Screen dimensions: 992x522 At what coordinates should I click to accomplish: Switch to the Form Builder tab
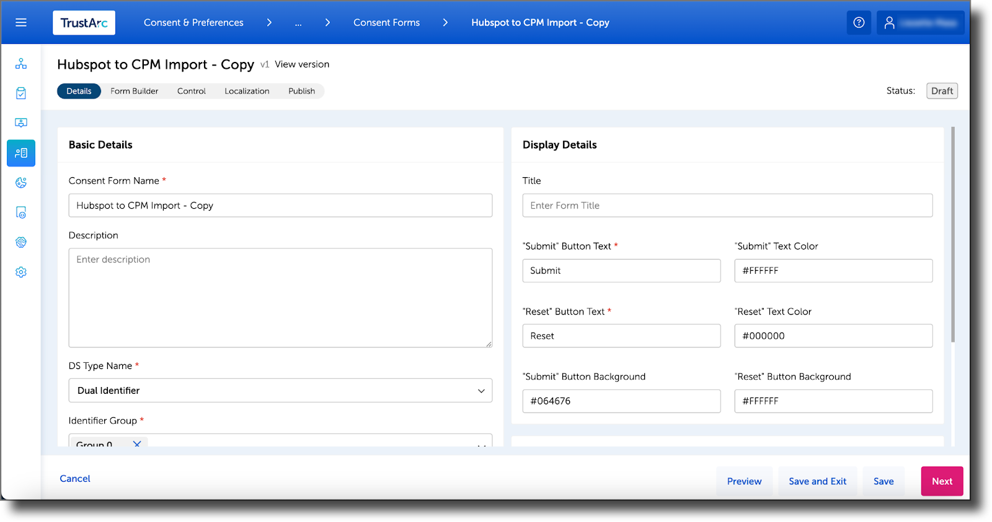tap(135, 91)
